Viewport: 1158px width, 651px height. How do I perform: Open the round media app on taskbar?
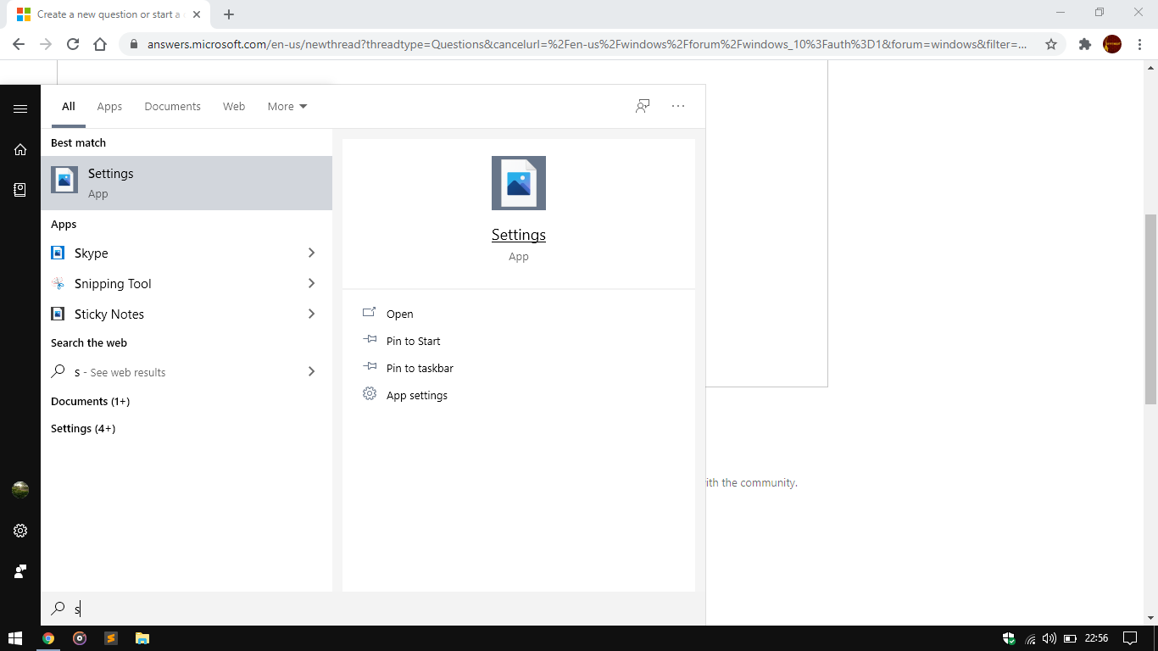pyautogui.click(x=80, y=638)
